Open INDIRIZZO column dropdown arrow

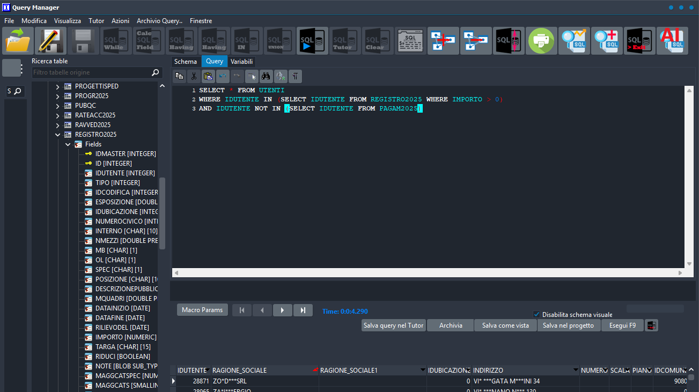[x=576, y=370]
